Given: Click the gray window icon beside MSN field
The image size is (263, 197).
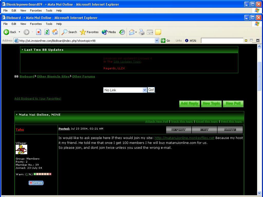Looking at the screenshot, I should pyautogui.click(x=251, y=40).
